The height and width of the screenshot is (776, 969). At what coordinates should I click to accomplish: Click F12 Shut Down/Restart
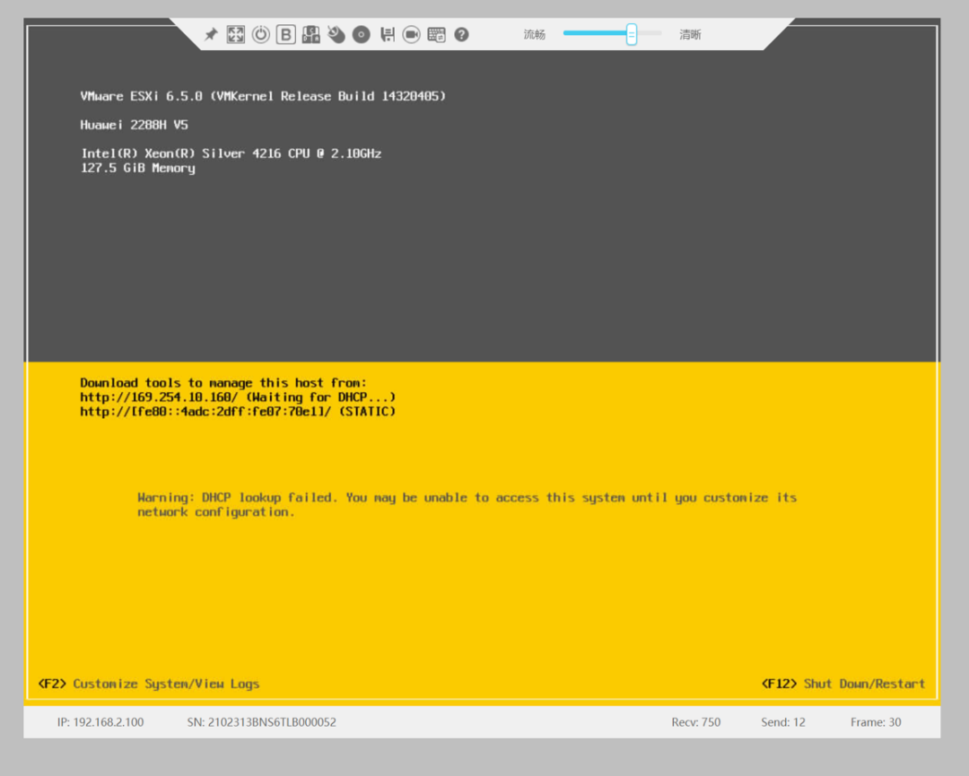point(843,684)
